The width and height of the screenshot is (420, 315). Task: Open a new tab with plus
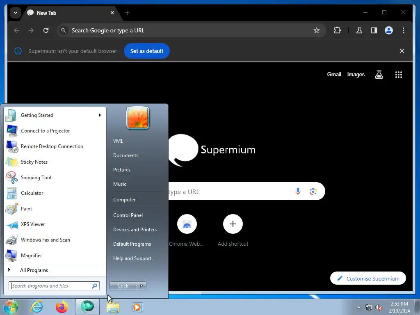[127, 13]
